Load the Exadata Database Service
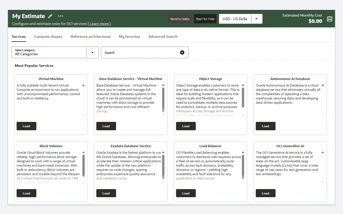The image size is (343, 214). click(x=106, y=193)
